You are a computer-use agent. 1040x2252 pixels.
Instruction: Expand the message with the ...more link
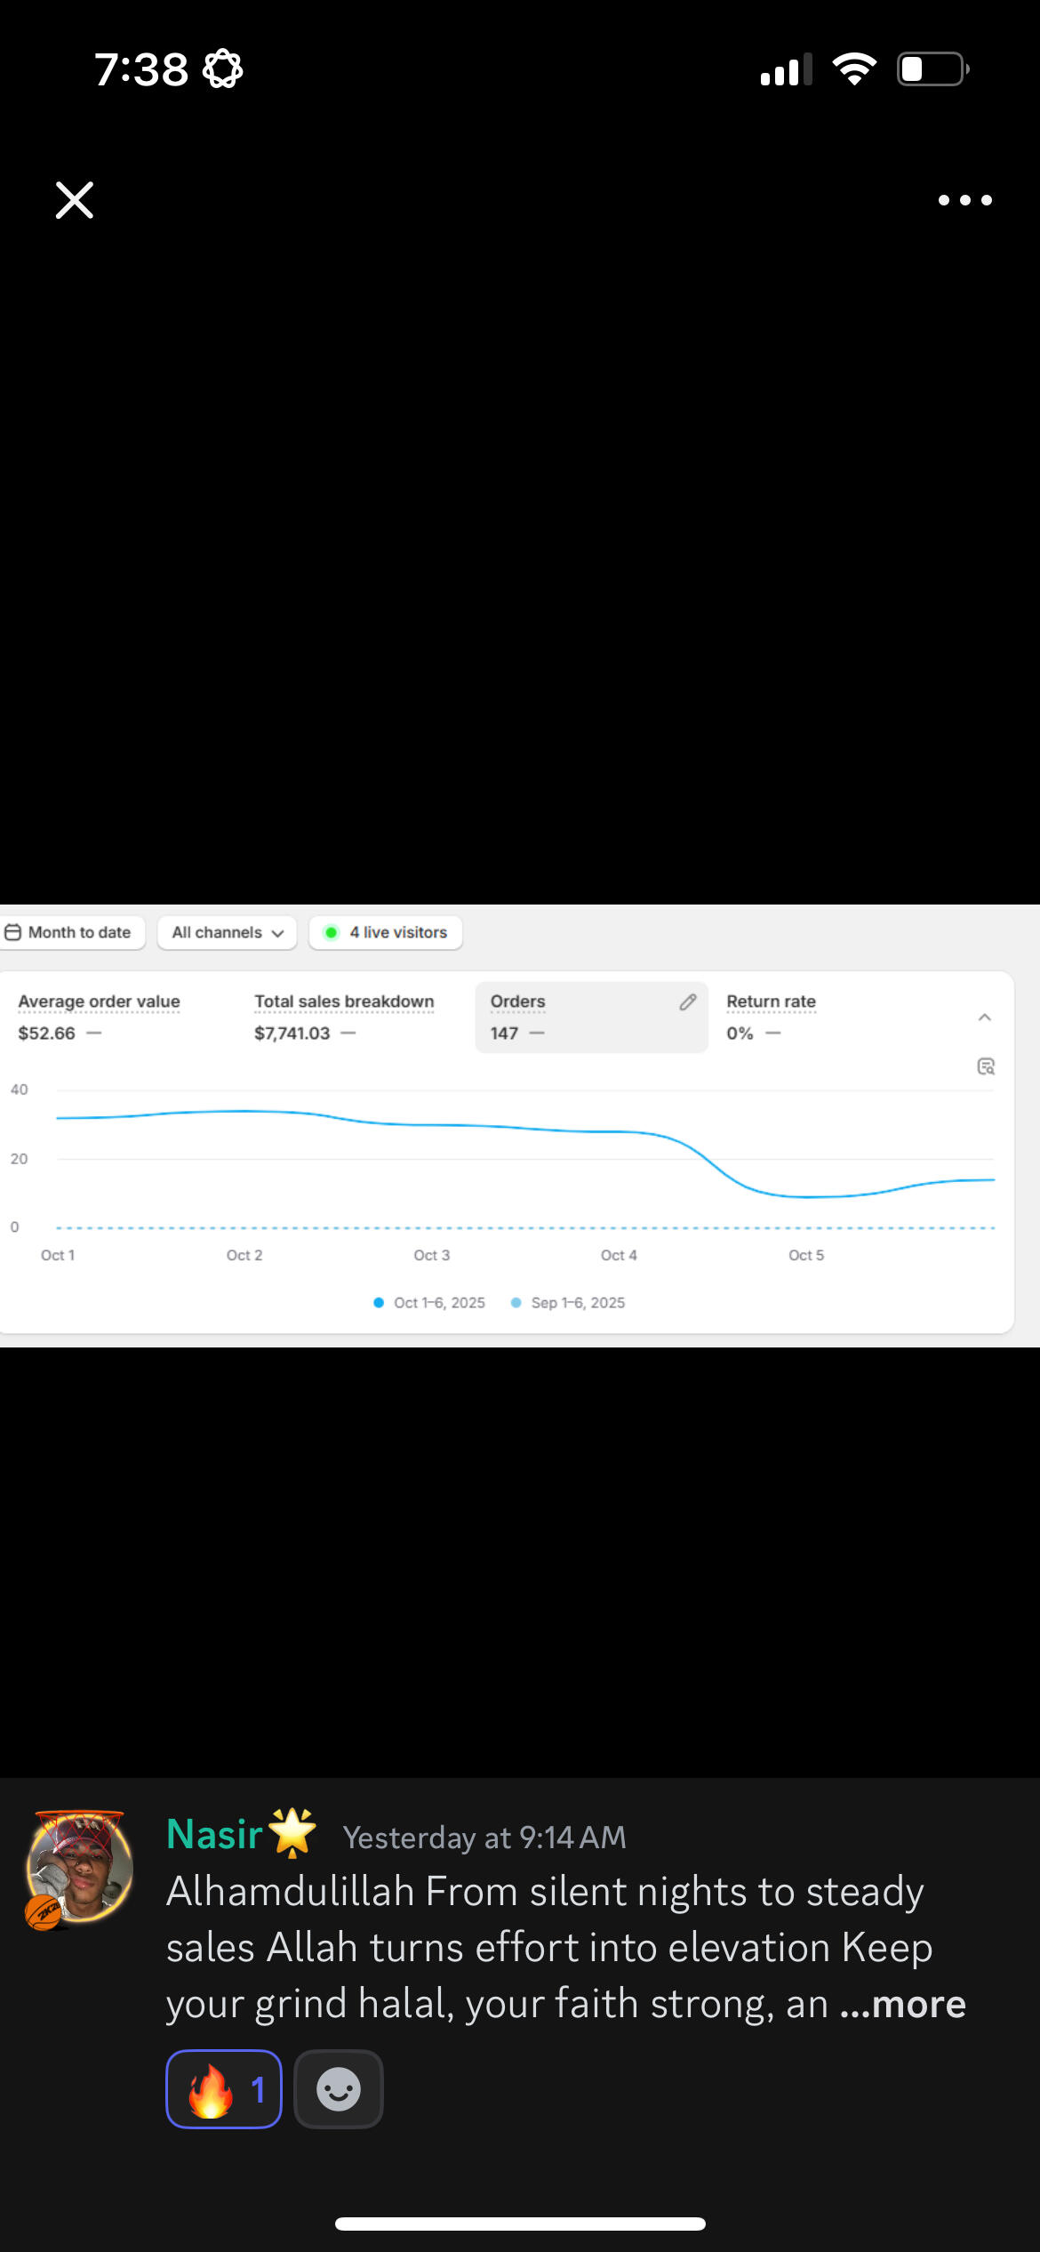click(903, 2005)
